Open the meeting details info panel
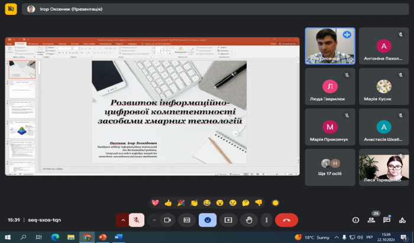 click(355, 219)
